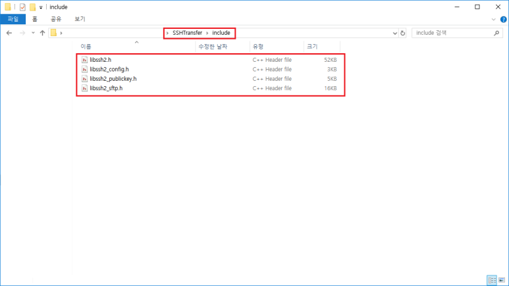Switch to large icons view in status bar
The width and height of the screenshot is (509, 286).
point(502,280)
